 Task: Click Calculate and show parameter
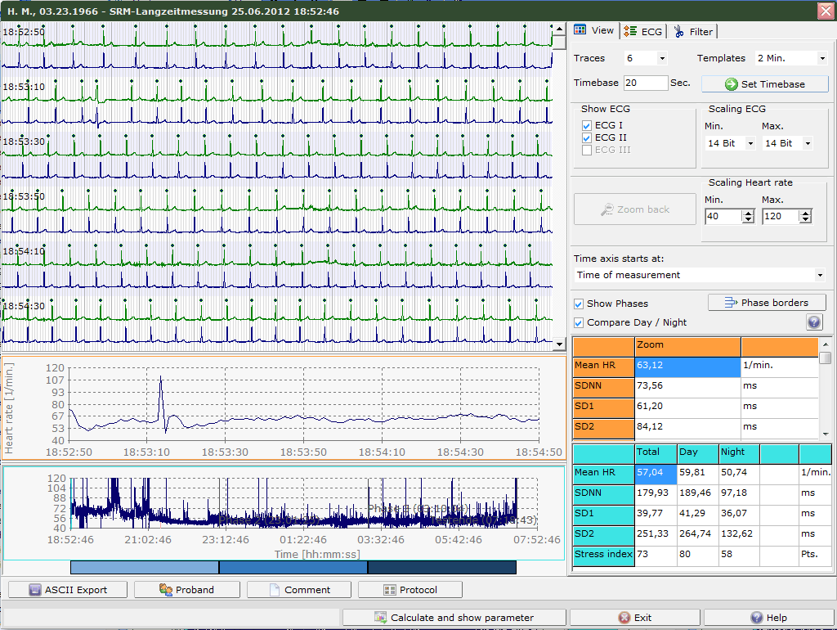point(454,618)
